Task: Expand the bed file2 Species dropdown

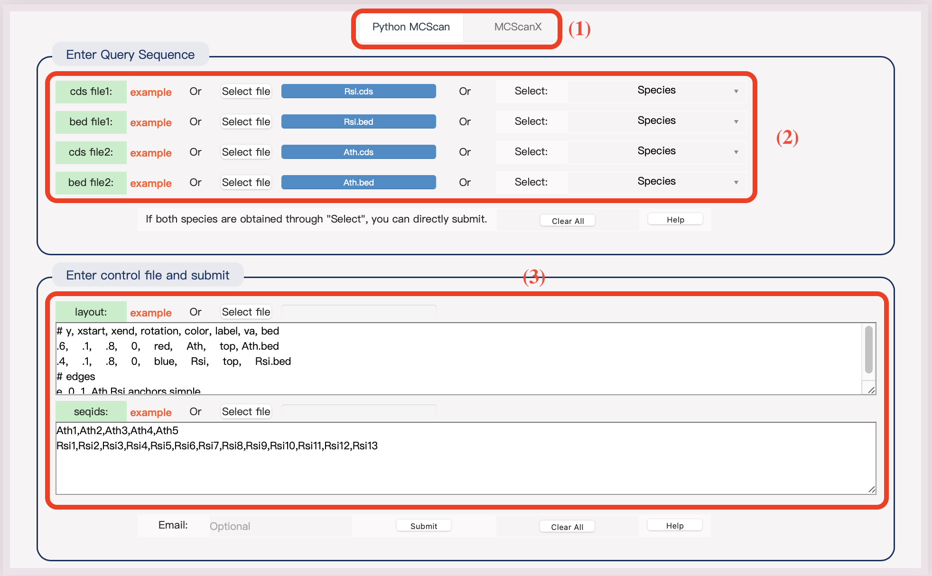Action: click(x=657, y=182)
